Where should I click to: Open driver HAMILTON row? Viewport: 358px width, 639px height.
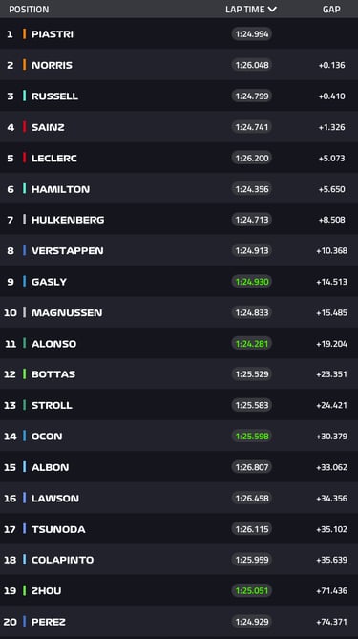click(x=179, y=189)
